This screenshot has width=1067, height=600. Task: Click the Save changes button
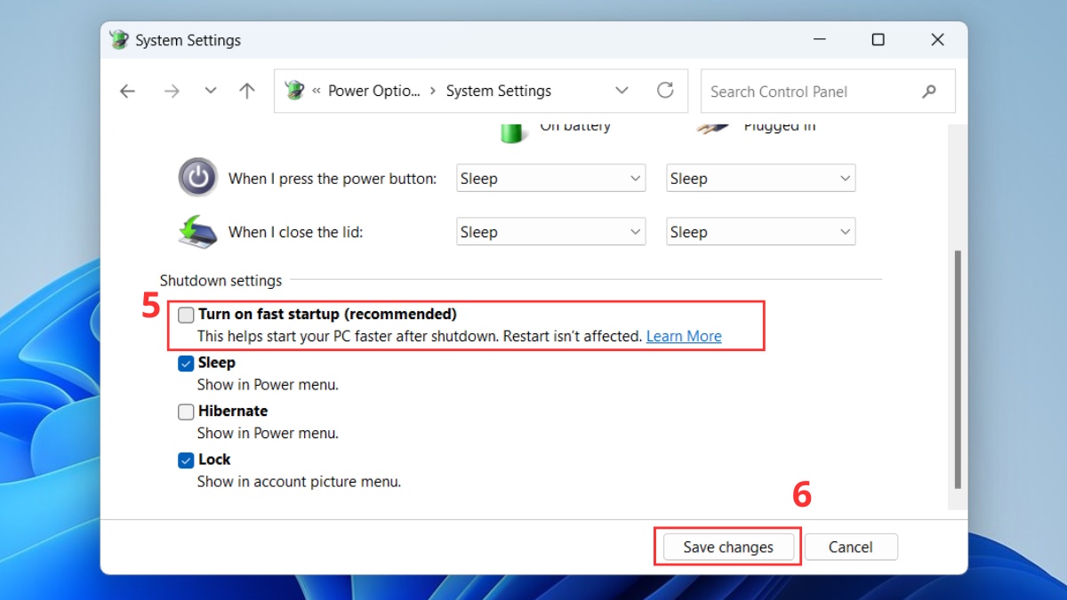[x=726, y=547]
